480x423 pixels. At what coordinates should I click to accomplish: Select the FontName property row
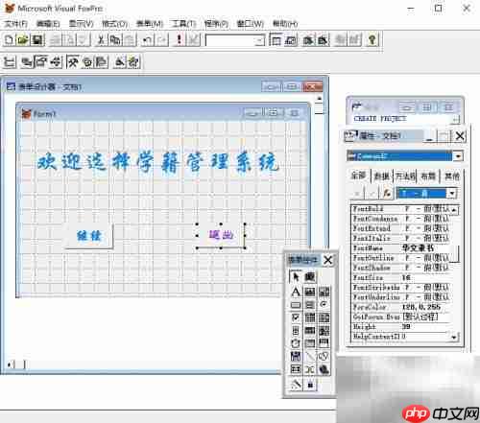pos(401,248)
